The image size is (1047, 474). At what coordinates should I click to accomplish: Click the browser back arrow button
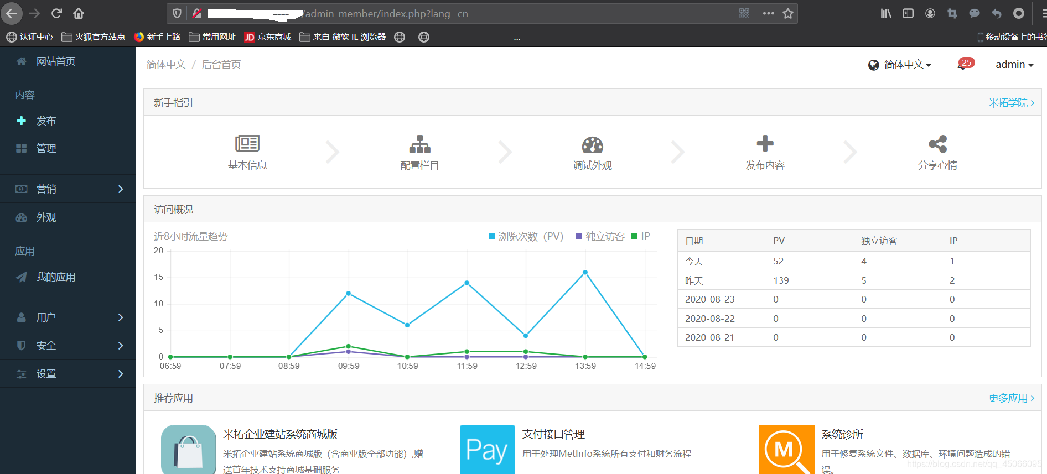[x=12, y=13]
